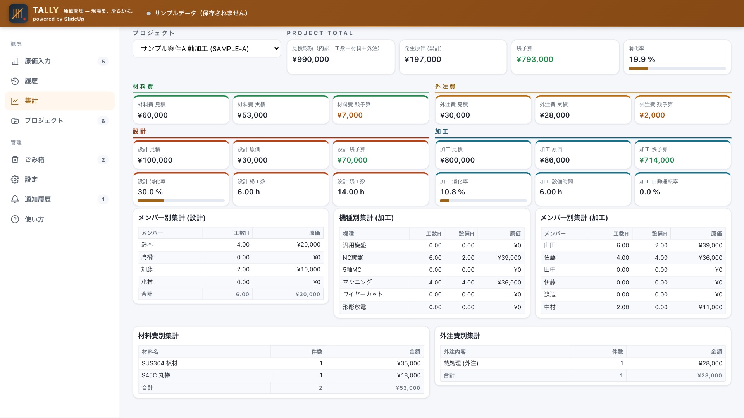This screenshot has height=418, width=744.
Task: Select the 山田 row in メンバー別集計 (加工)
Action: (x=633, y=245)
